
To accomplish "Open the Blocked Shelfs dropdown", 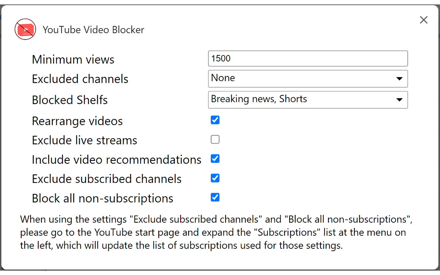I will 308,100.
